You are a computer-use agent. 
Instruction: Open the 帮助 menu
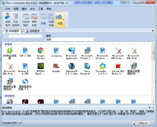pyautogui.click(x=49, y=9)
